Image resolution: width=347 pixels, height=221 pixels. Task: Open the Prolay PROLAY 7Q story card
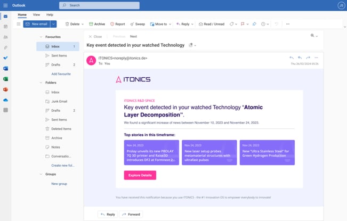click(151, 152)
